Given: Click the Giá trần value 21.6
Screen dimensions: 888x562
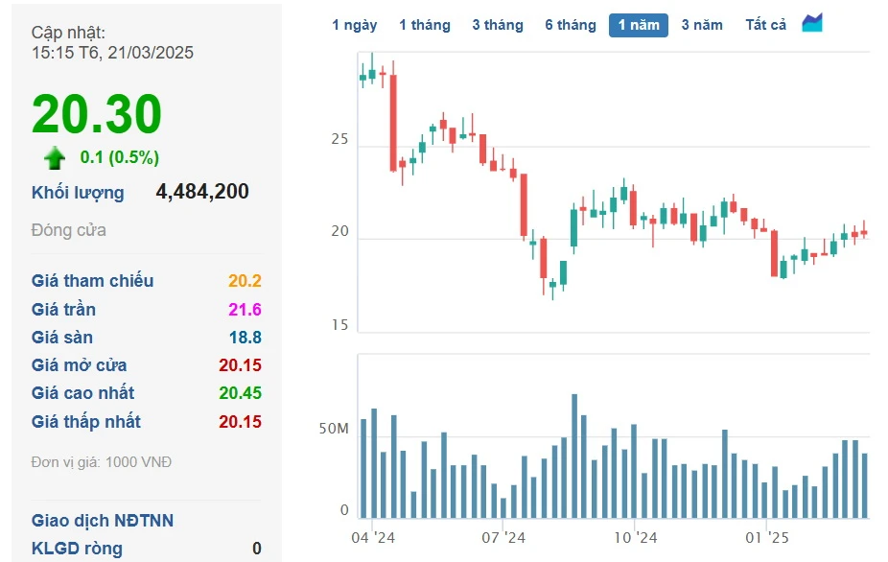Looking at the screenshot, I should point(245,310).
